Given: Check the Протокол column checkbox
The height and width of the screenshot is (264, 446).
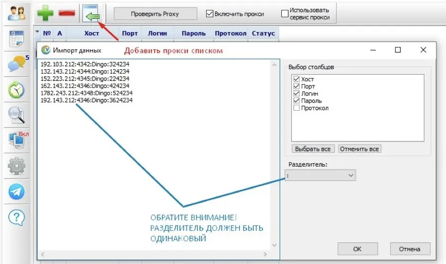Looking at the screenshot, I should coord(297,108).
